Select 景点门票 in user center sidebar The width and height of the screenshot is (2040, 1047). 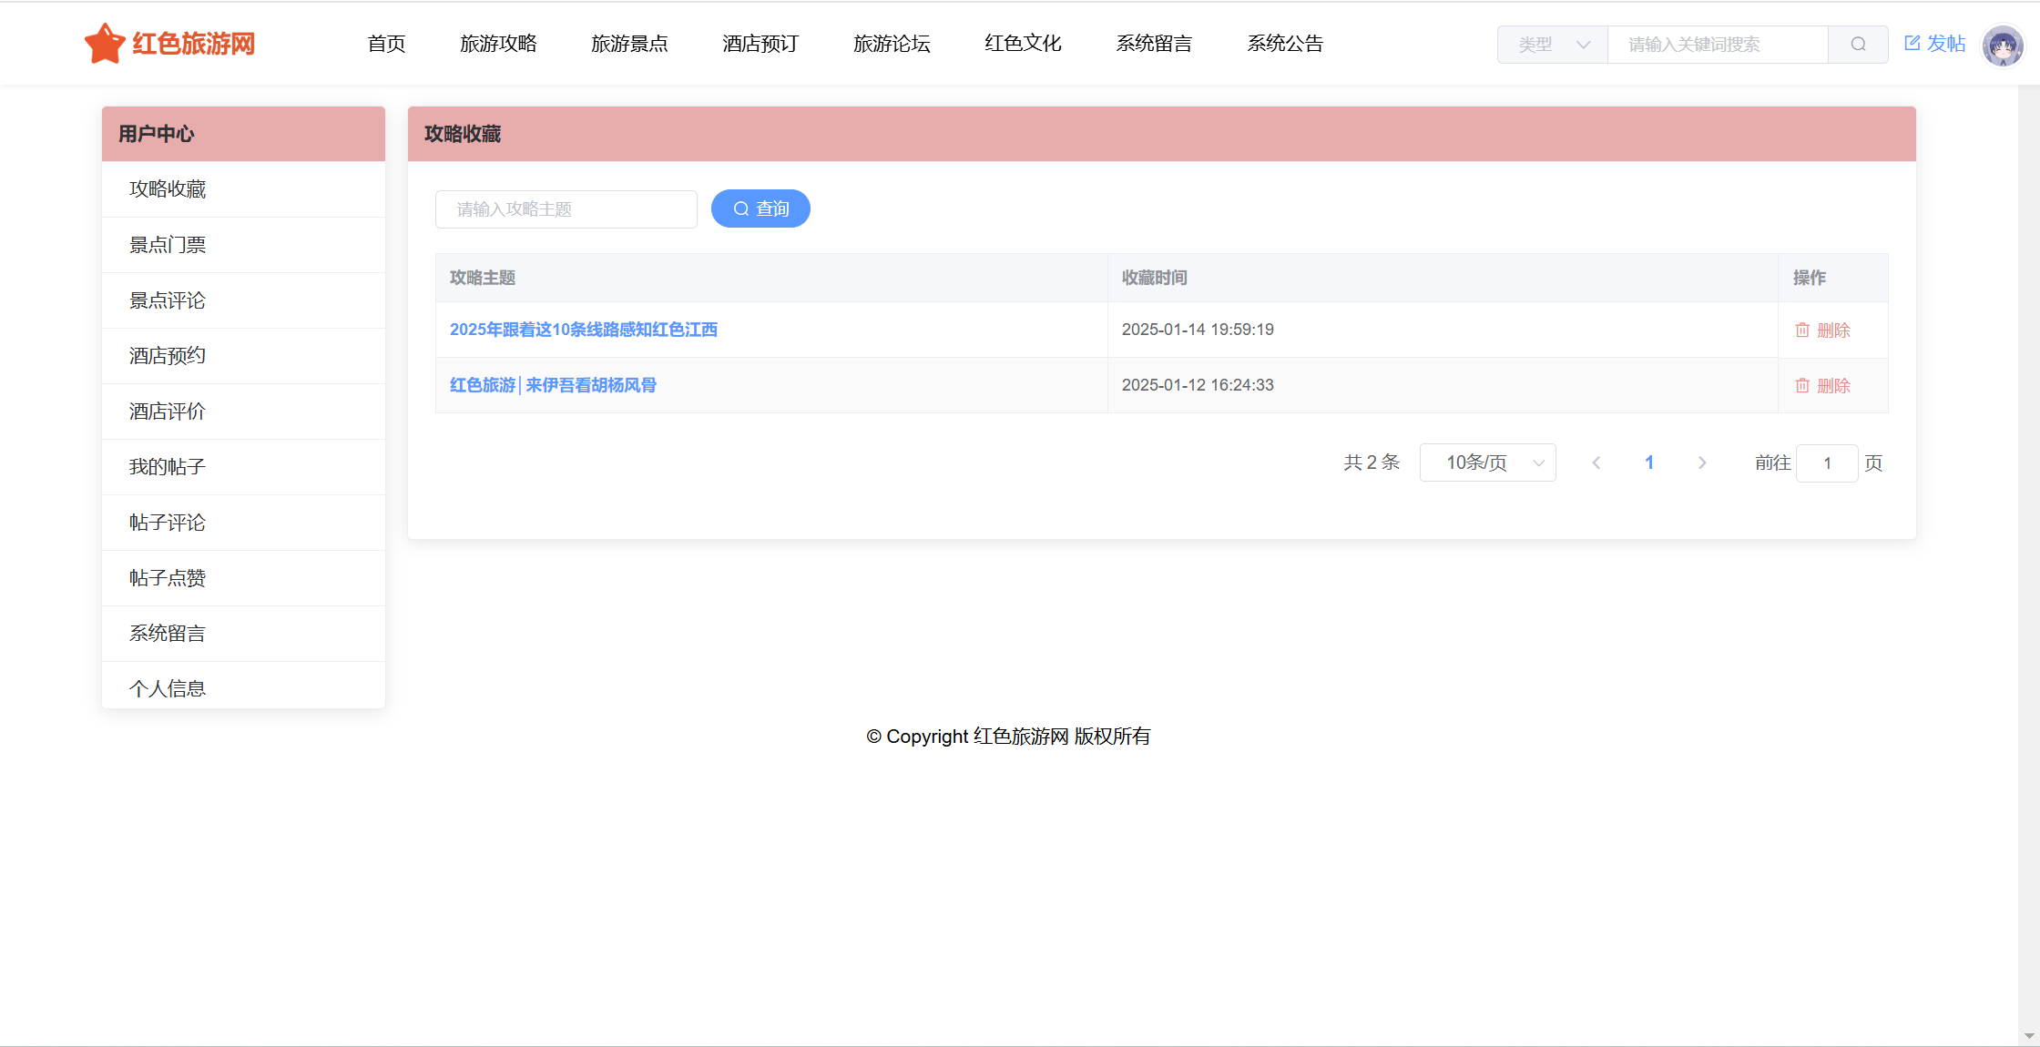(x=168, y=245)
